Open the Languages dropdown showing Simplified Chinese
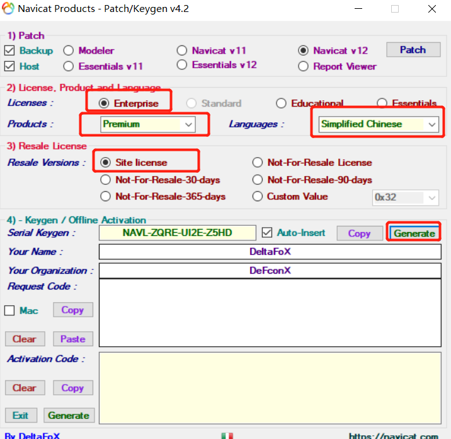 tap(379, 124)
